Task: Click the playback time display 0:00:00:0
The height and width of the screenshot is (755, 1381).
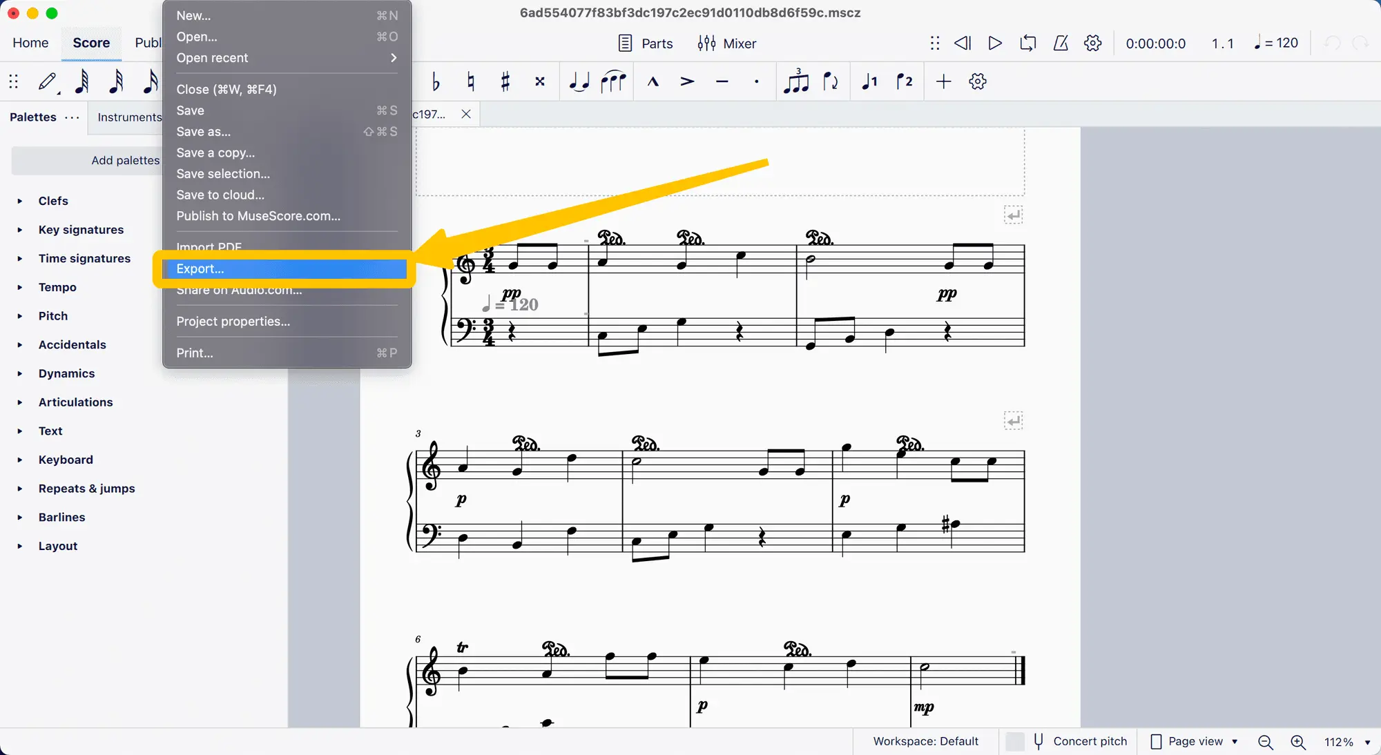Action: click(x=1156, y=43)
